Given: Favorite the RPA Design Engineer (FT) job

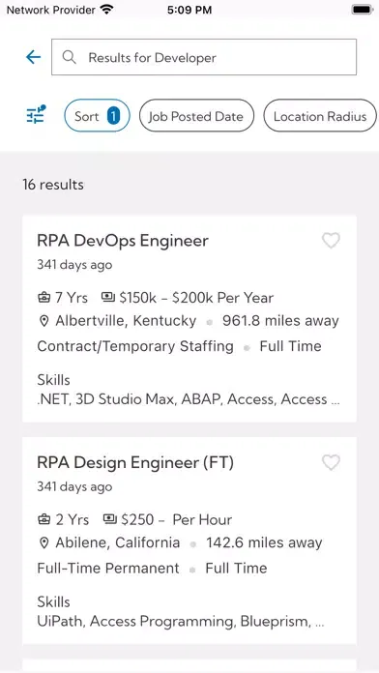Looking at the screenshot, I should pyautogui.click(x=331, y=462).
